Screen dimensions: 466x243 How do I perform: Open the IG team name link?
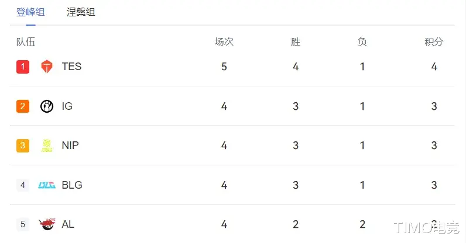pos(67,106)
